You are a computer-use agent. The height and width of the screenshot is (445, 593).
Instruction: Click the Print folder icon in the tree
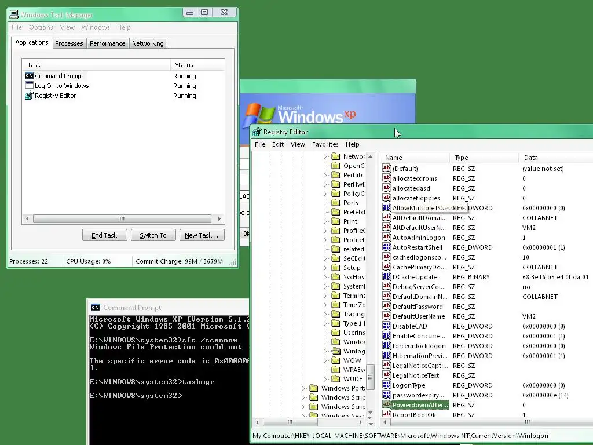tap(336, 221)
